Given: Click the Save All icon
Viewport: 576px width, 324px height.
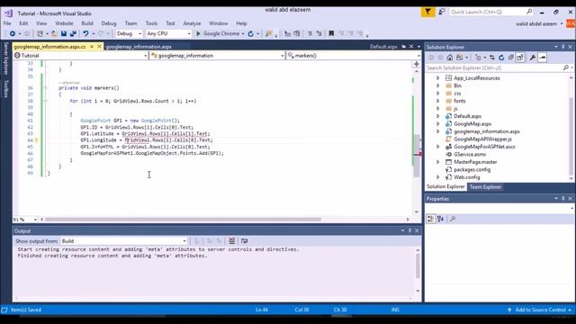Looking at the screenshot, I should pos(73,34).
